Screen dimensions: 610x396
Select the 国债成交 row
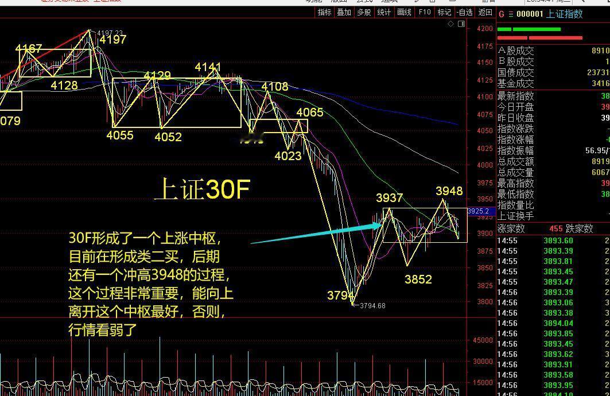553,72
